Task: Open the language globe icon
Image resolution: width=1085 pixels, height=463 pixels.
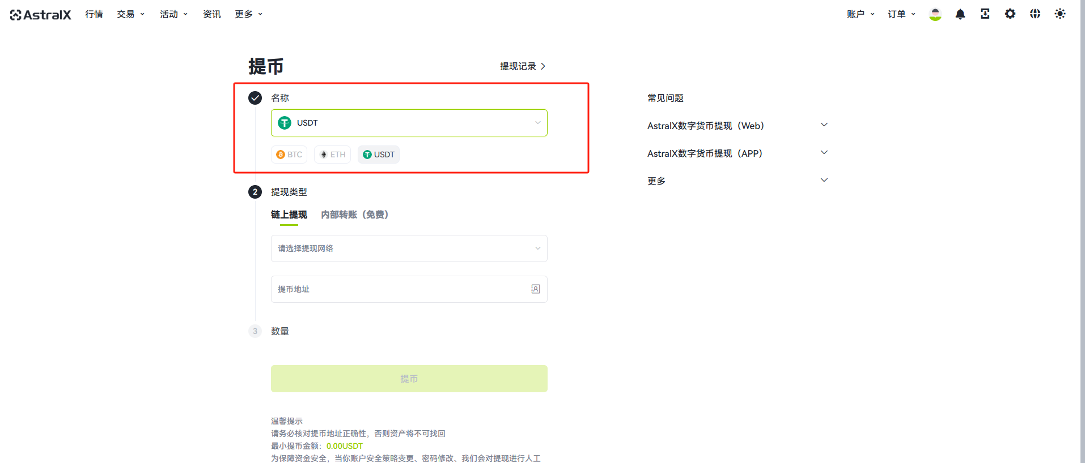Action: coord(1035,14)
